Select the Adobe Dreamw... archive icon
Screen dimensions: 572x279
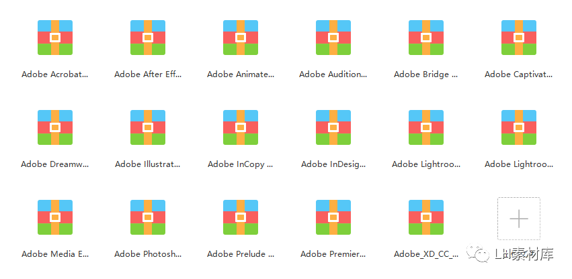[55, 127]
